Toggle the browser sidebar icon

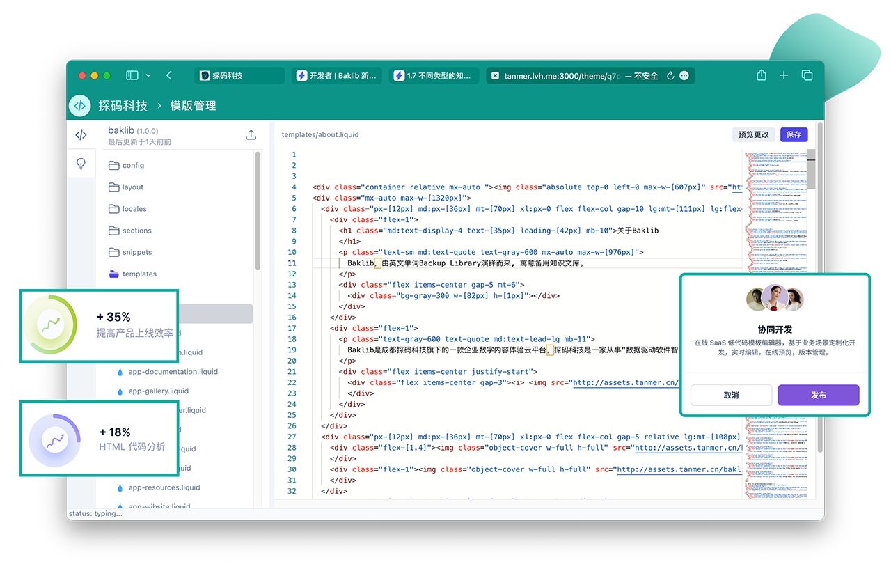click(132, 75)
